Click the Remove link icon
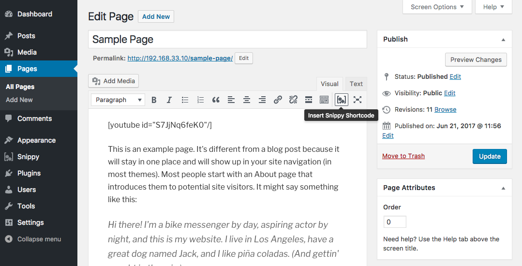522x266 pixels. (x=293, y=100)
